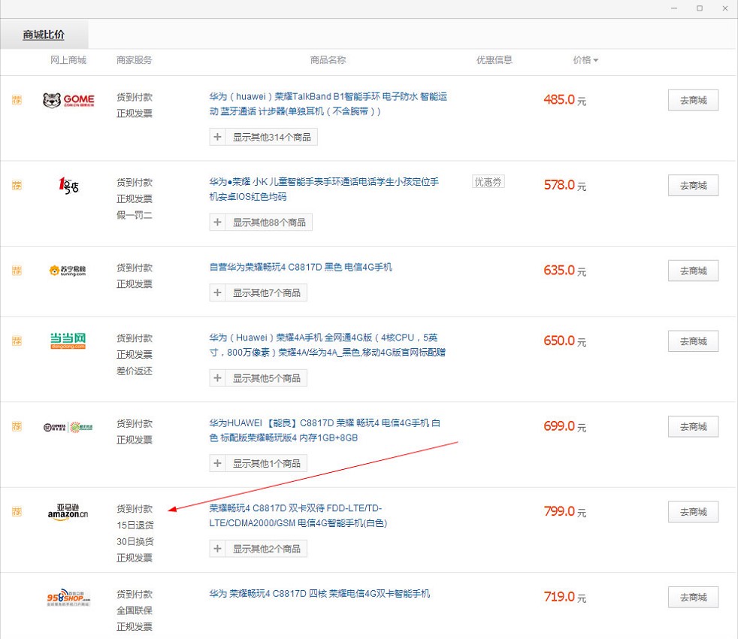This screenshot has height=639, width=738.
Task: Click 去商城 button for 485.0 item
Action: (x=693, y=100)
